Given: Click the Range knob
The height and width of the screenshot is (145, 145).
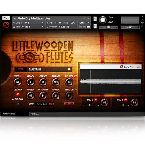Looking at the screenshot, I should pos(56,96).
